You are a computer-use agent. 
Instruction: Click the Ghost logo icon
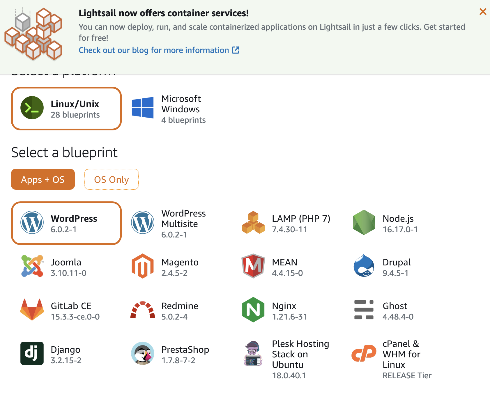364,310
